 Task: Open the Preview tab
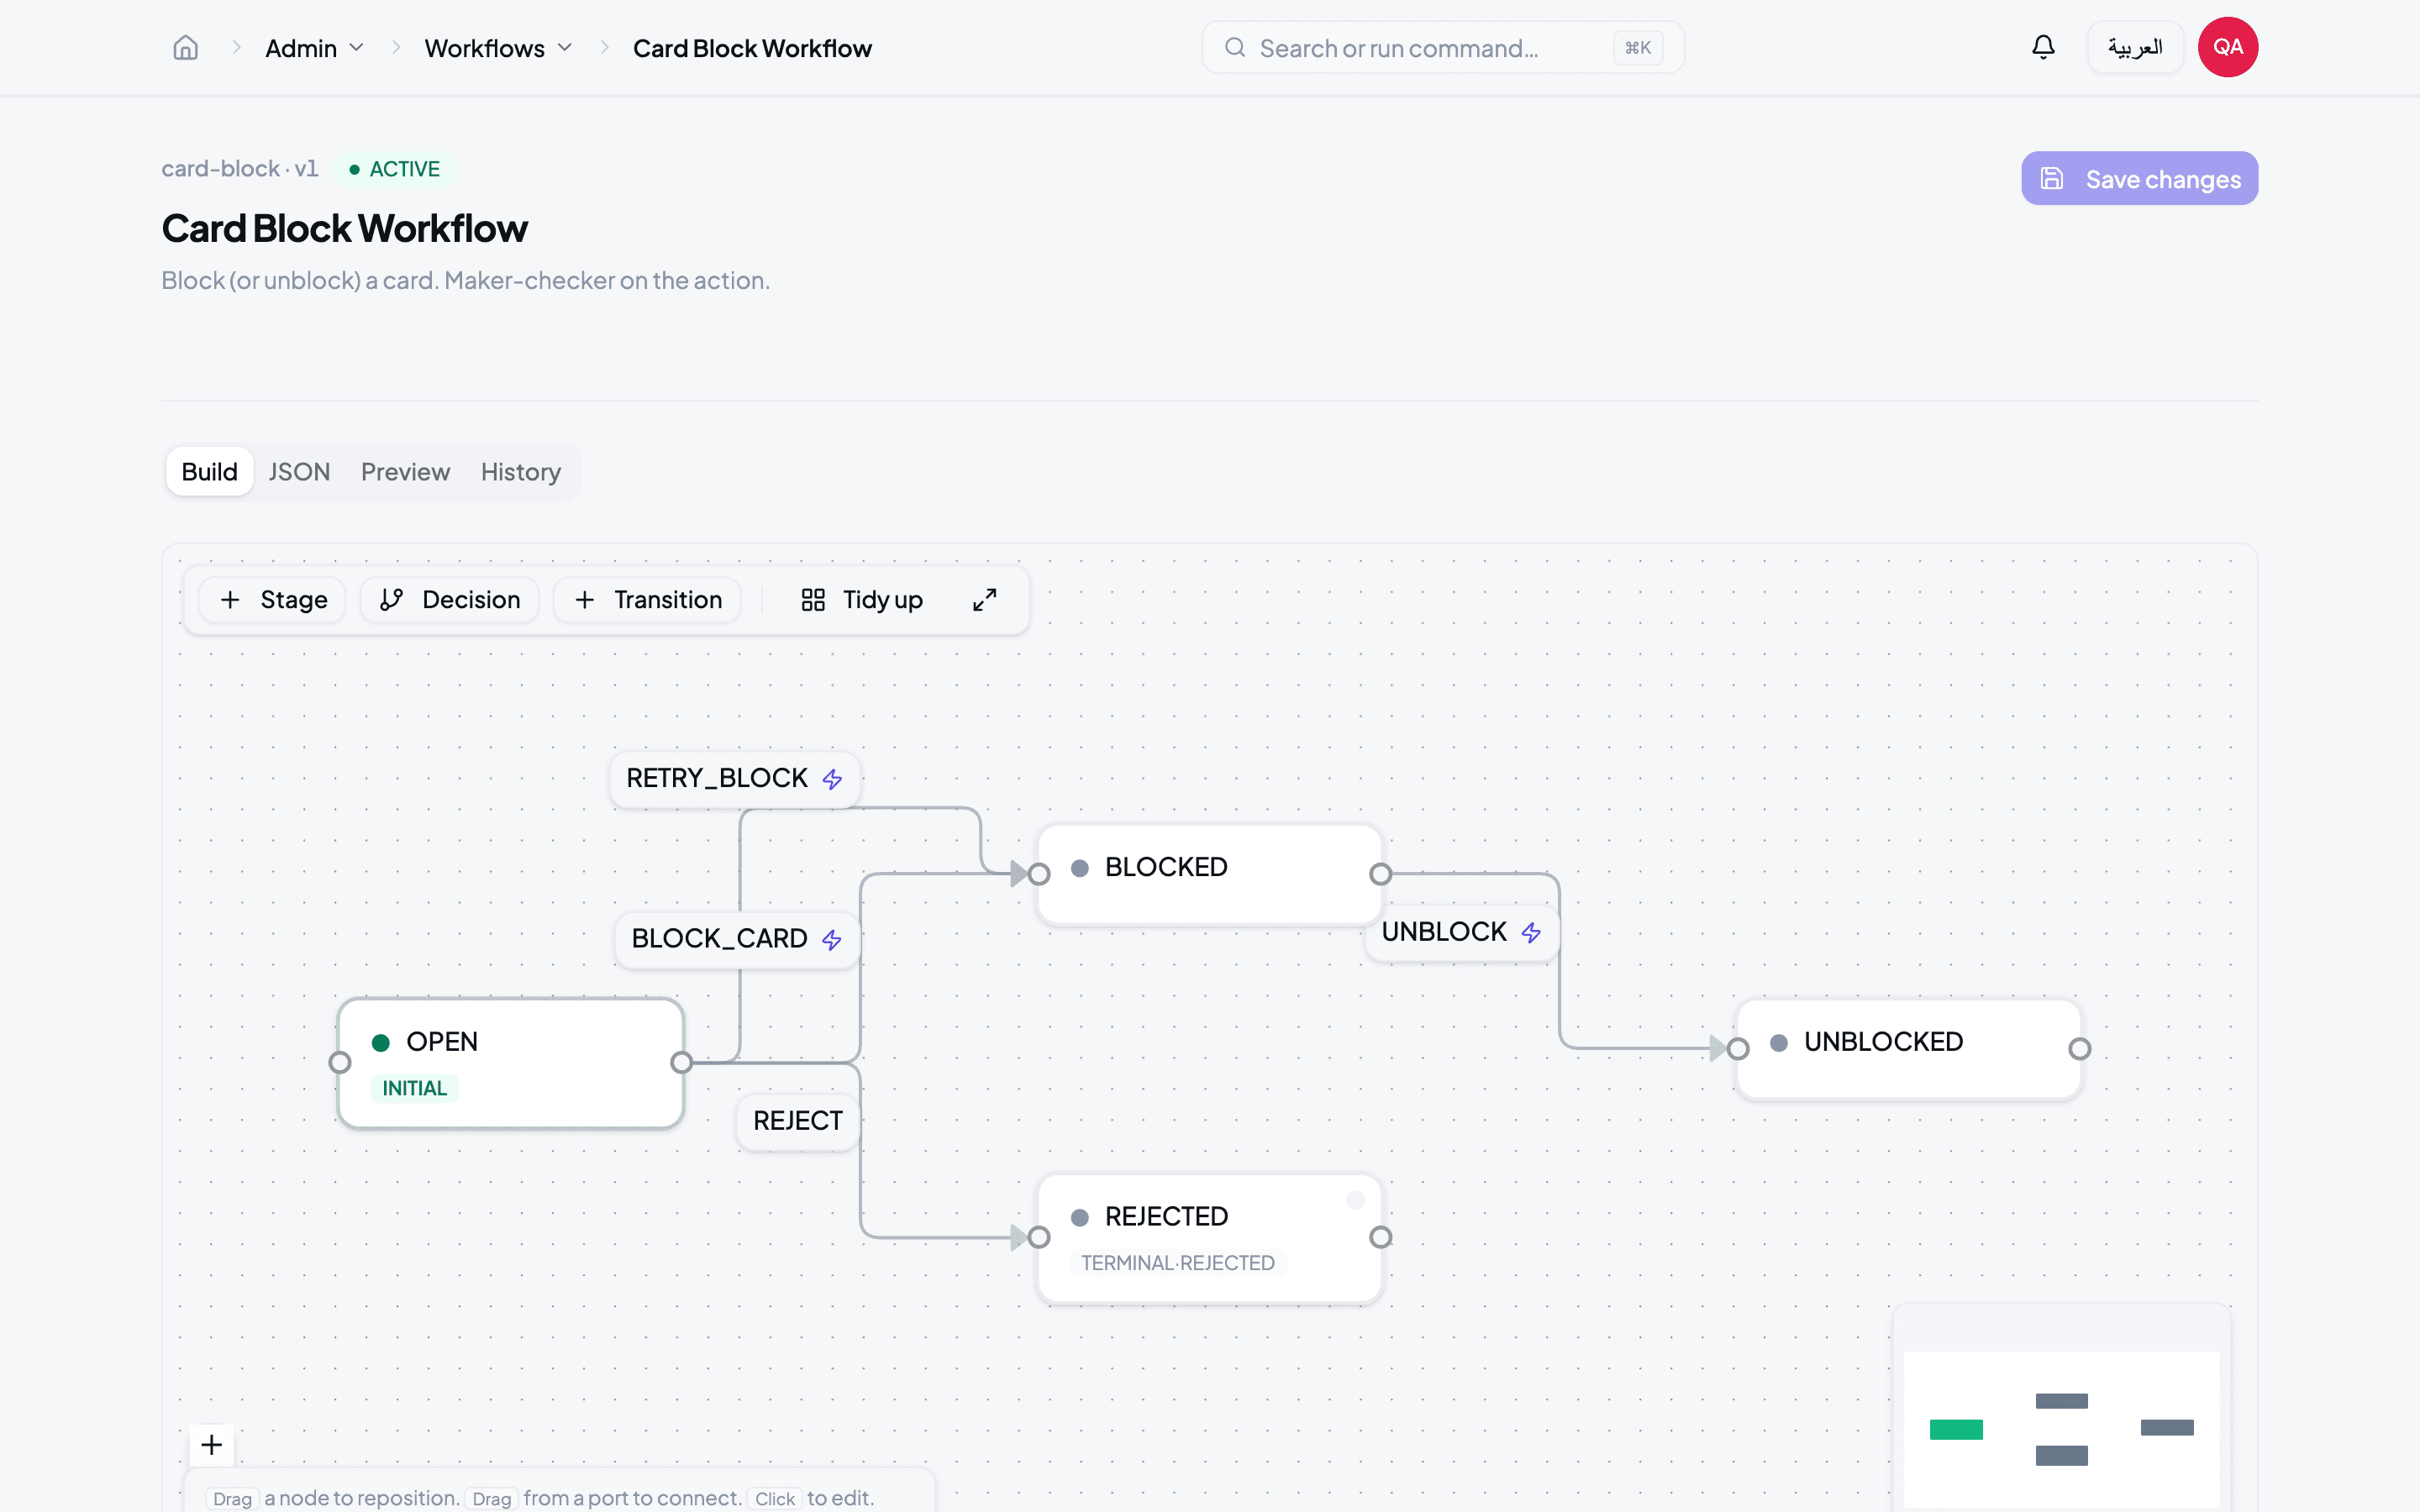(x=405, y=472)
